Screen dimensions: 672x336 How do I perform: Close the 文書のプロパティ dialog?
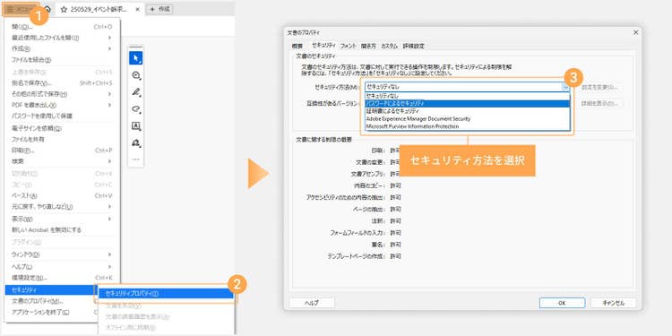click(x=635, y=32)
